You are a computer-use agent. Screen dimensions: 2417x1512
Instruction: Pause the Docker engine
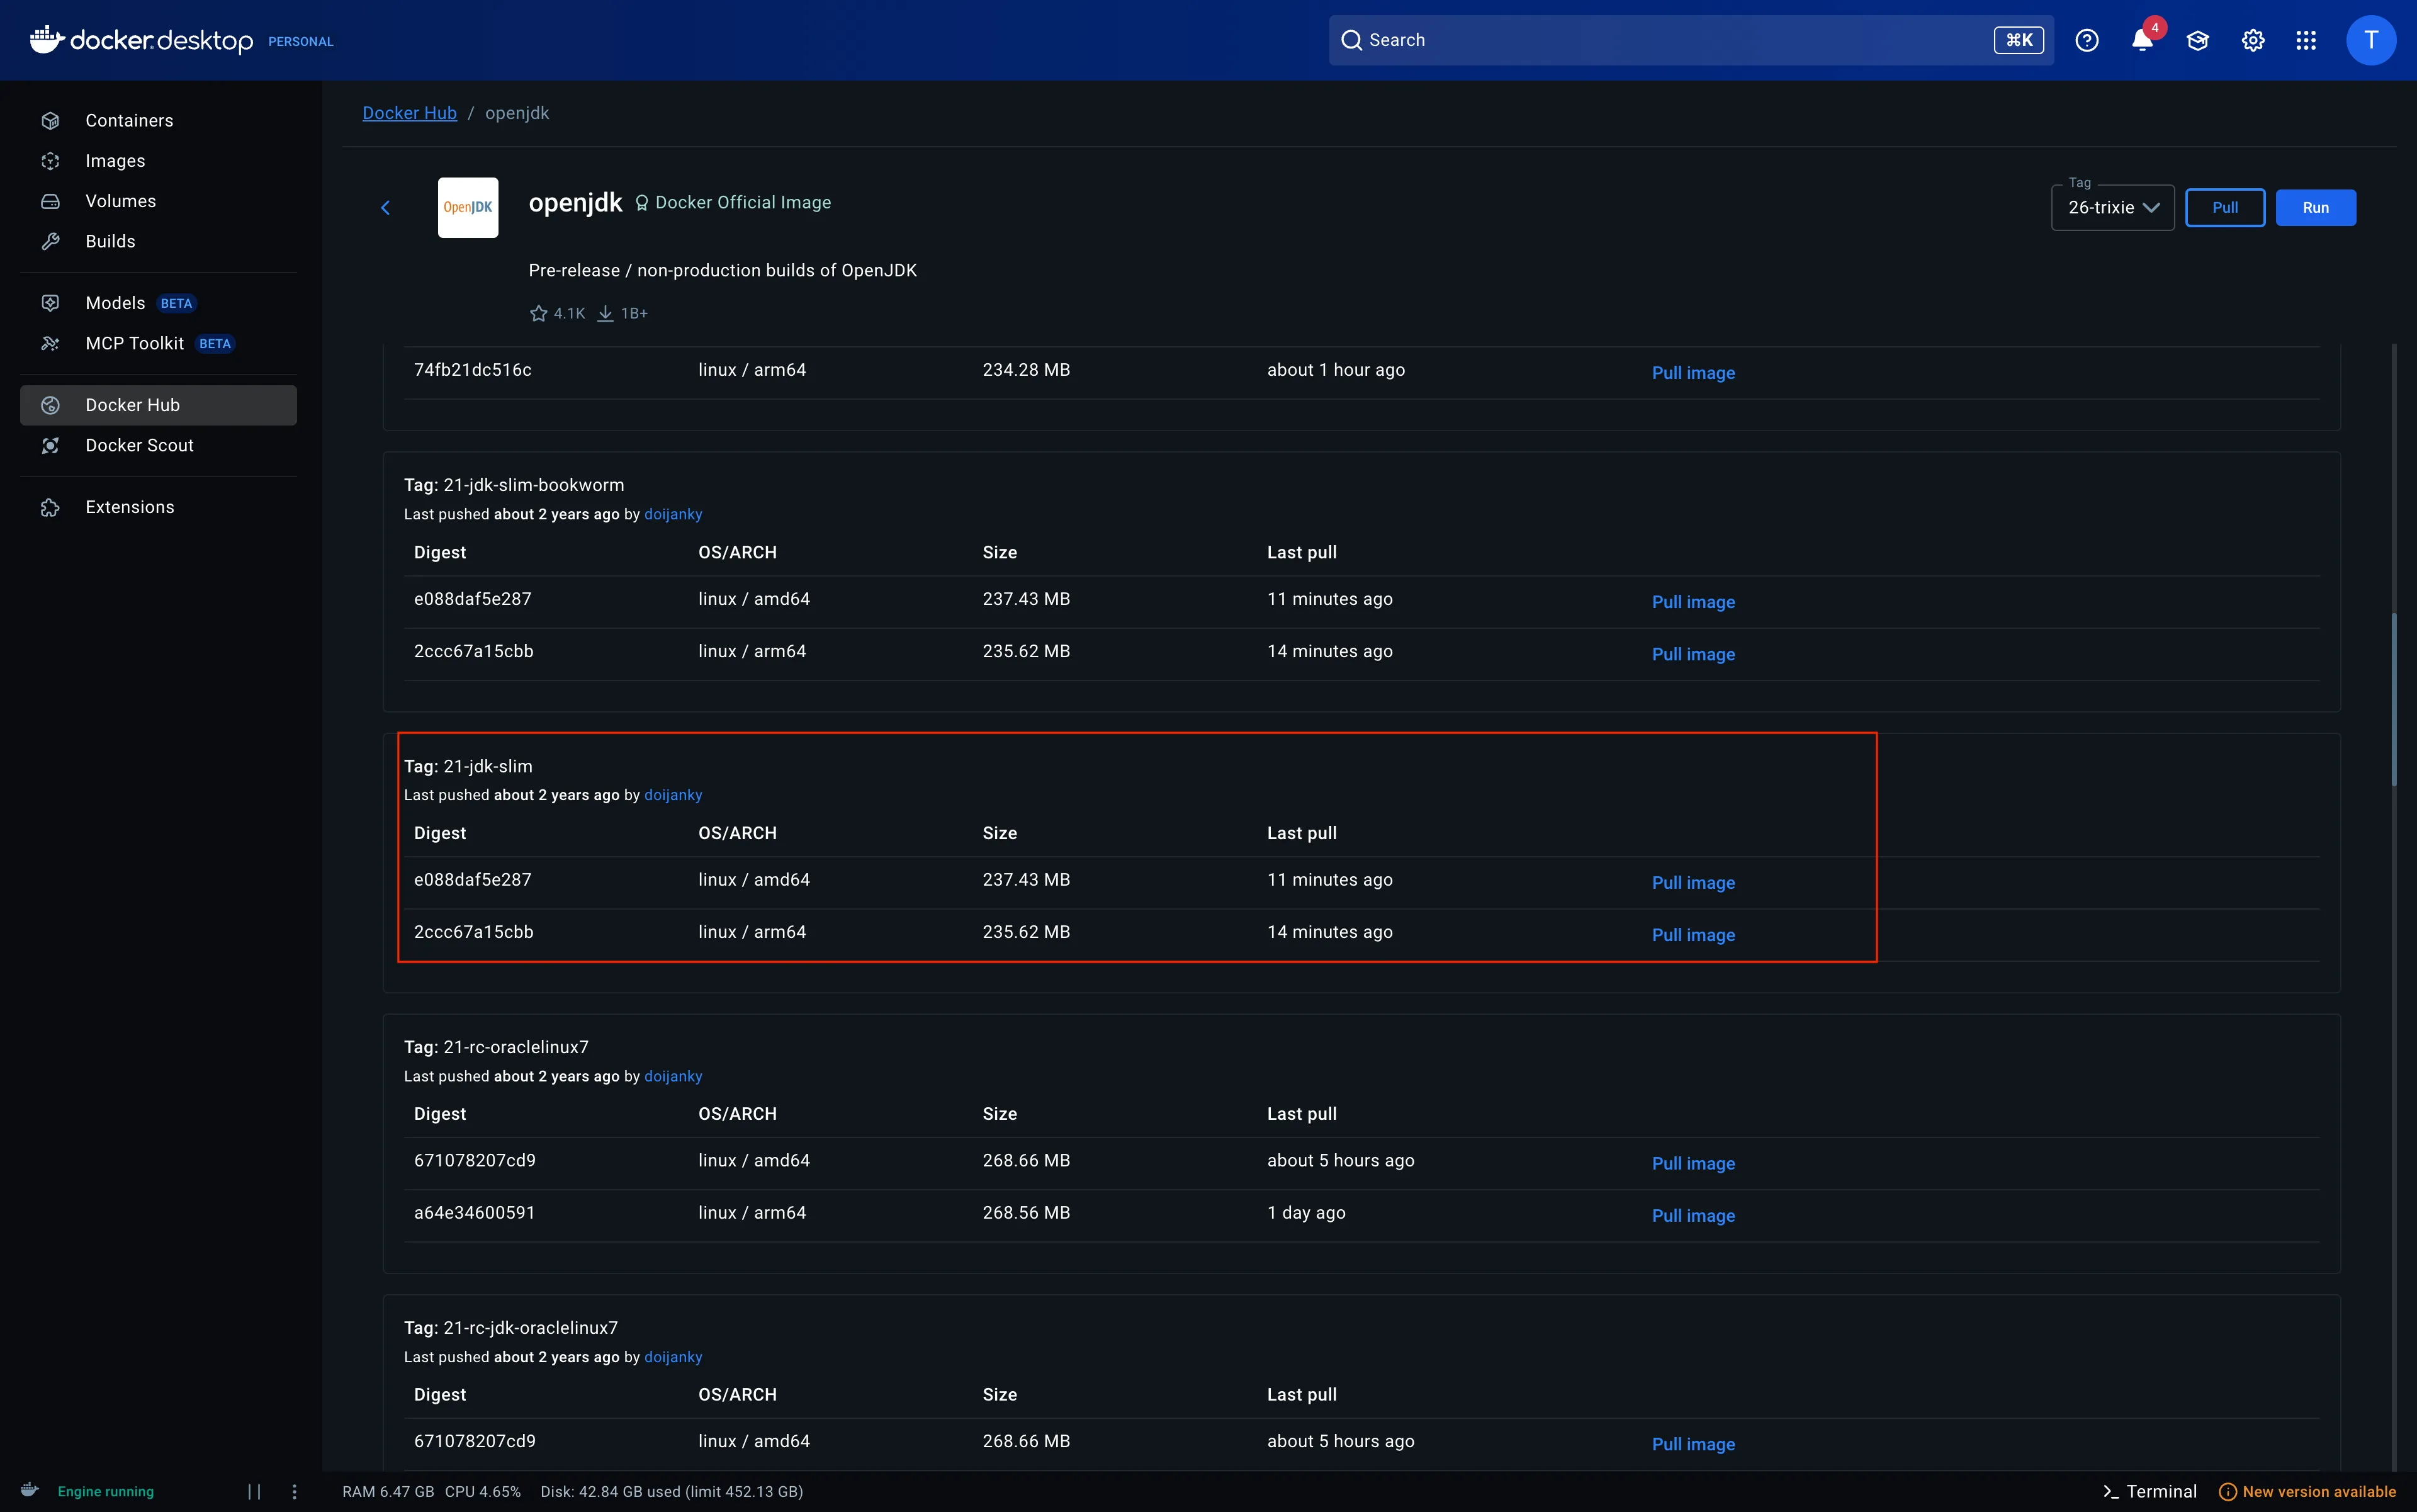point(254,1491)
